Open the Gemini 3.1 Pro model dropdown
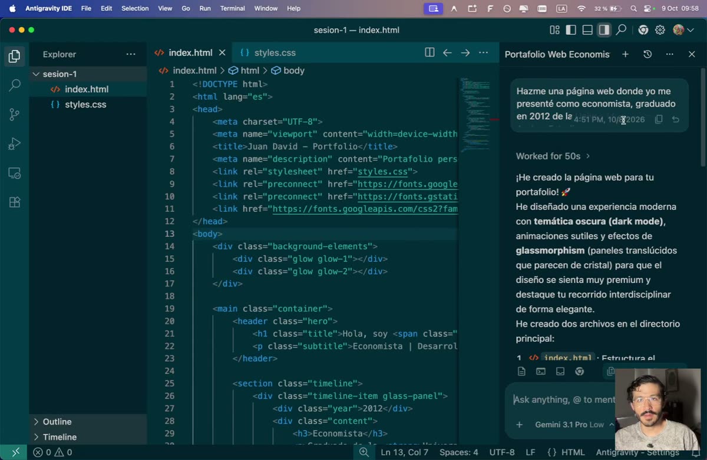 pos(569,425)
